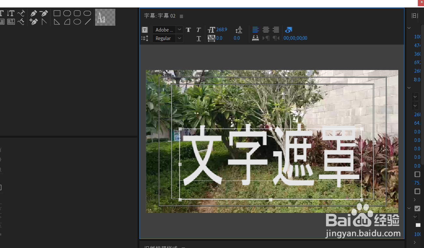
Task: Click the background video timecode field
Action: [x=295, y=38]
